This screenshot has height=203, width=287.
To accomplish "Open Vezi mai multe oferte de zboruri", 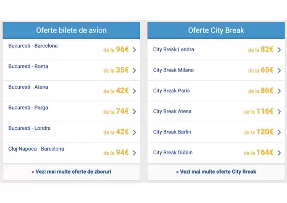I will [71, 172].
